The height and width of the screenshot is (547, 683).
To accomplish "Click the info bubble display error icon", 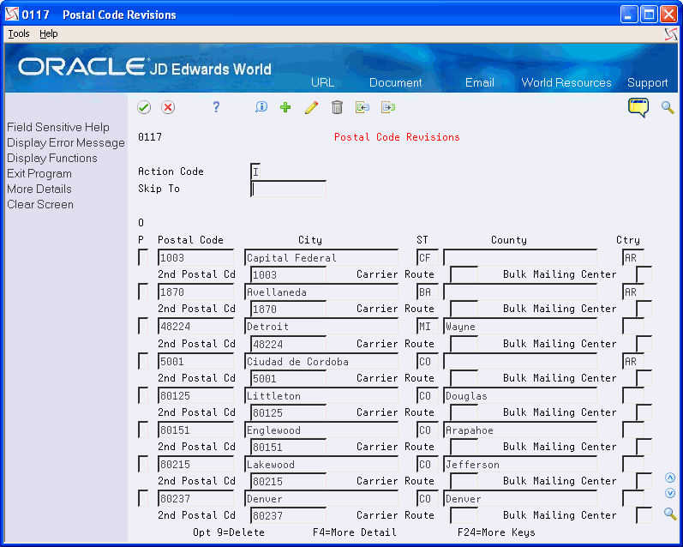I will click(x=261, y=107).
